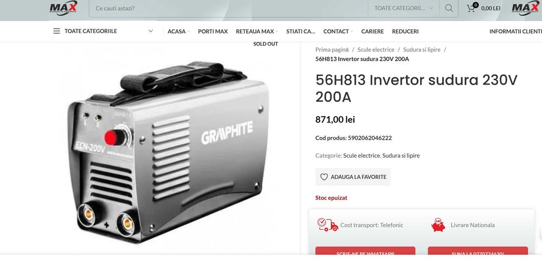Expand the TOATE CATEGORIILE menu chevron
This screenshot has height=259, width=542.
pyautogui.click(x=151, y=31)
